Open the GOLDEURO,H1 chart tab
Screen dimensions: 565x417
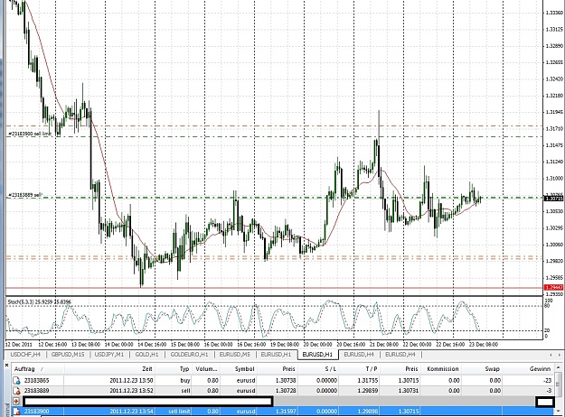click(189, 355)
